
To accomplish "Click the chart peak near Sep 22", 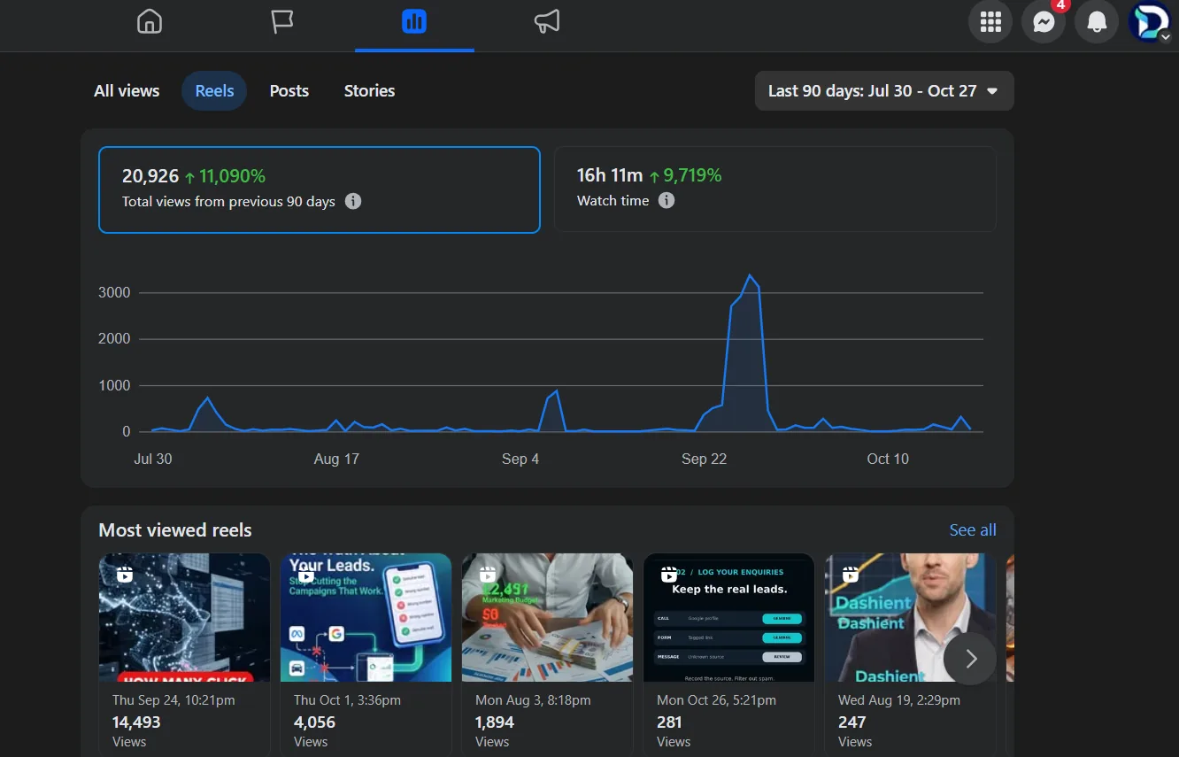I will 750,275.
